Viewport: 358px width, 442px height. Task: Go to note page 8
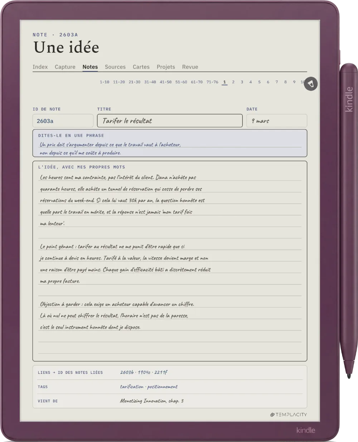pos(285,82)
